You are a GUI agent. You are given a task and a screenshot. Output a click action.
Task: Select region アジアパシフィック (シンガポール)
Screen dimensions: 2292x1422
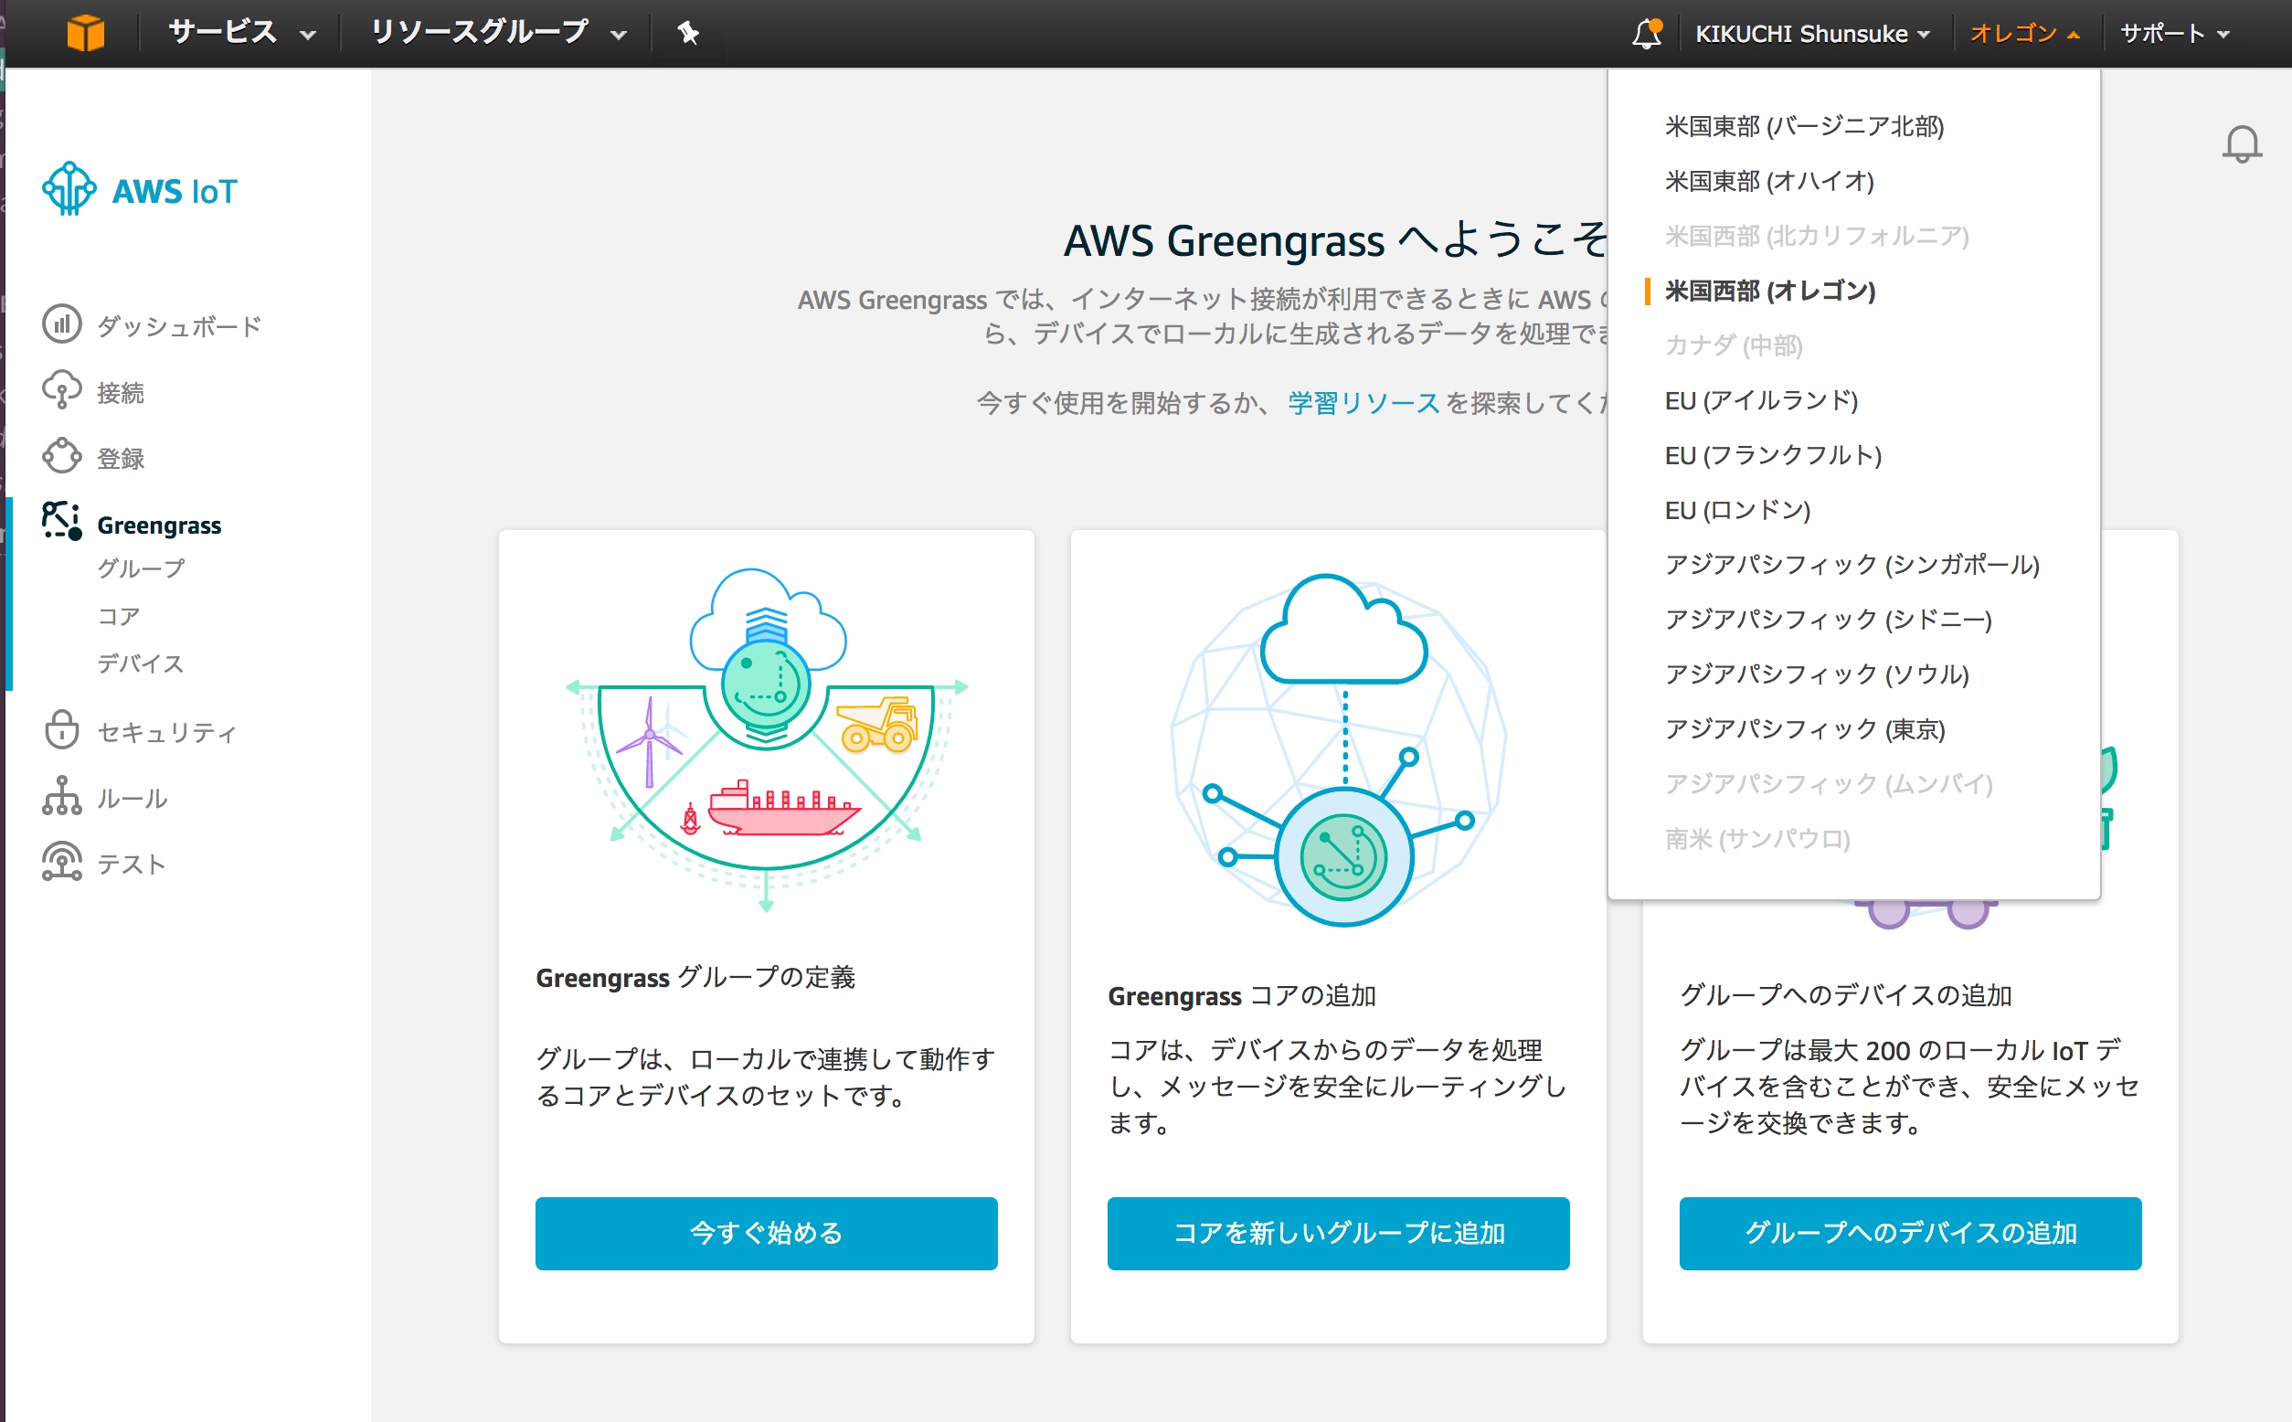pyautogui.click(x=1852, y=564)
